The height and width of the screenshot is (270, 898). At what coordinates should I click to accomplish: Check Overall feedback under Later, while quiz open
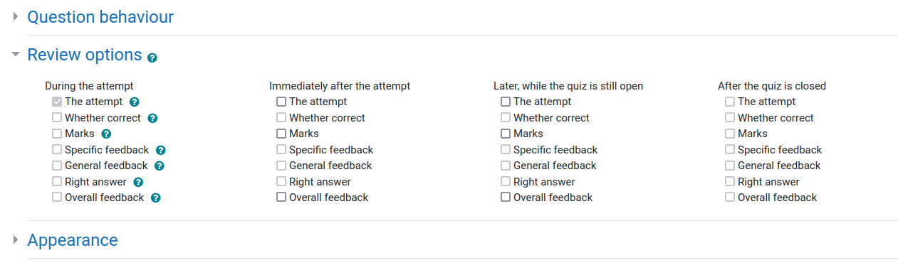[x=506, y=198]
